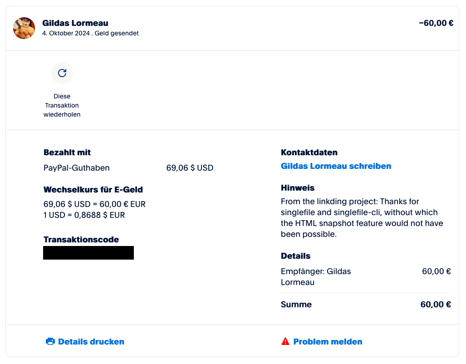Click "Gildas Lormeau schreiben" contact link

click(336, 166)
